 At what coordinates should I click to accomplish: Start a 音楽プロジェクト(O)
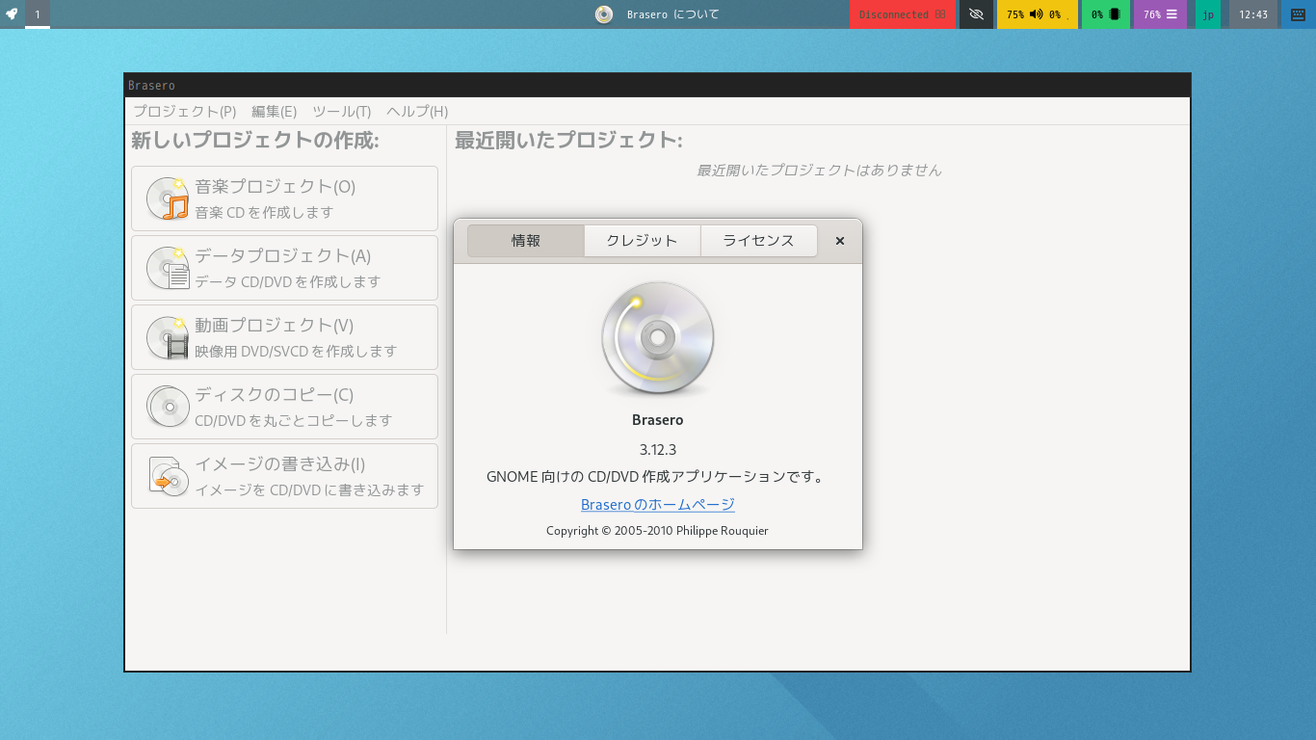pyautogui.click(x=284, y=198)
